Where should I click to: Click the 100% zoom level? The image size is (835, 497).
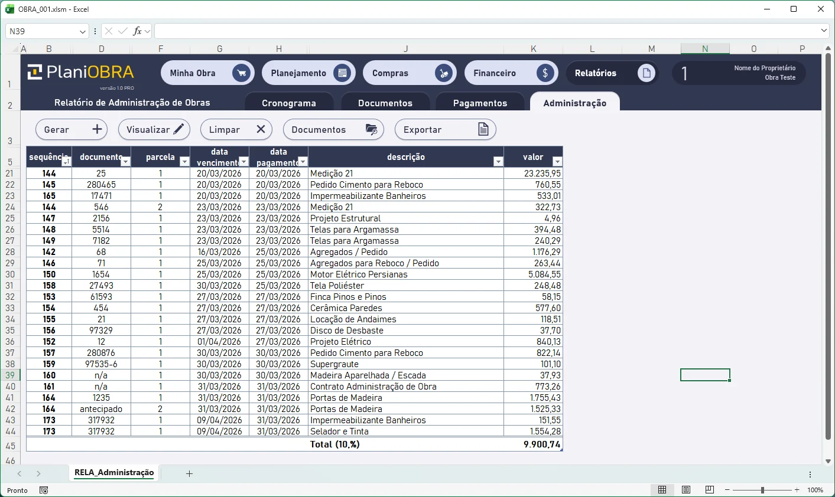coord(815,490)
